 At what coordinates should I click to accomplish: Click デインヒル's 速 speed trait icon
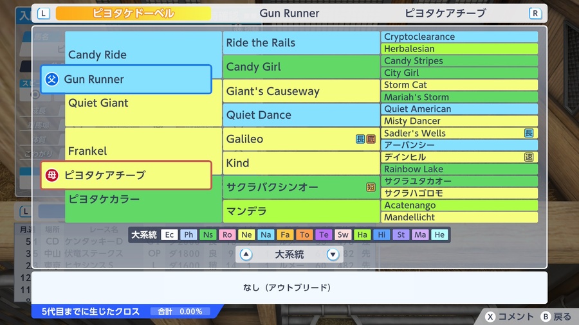coord(529,157)
